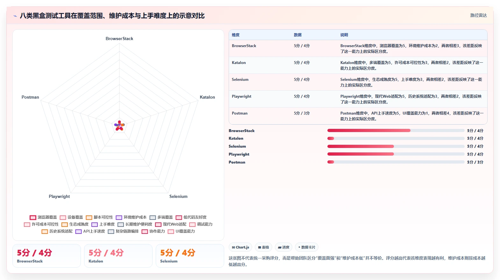Click the Postman progress bar
The height and width of the screenshot is (280, 500).
396,162
